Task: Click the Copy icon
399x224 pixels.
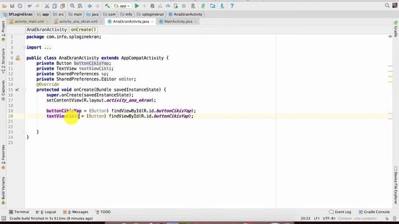Action: (x=55, y=6)
